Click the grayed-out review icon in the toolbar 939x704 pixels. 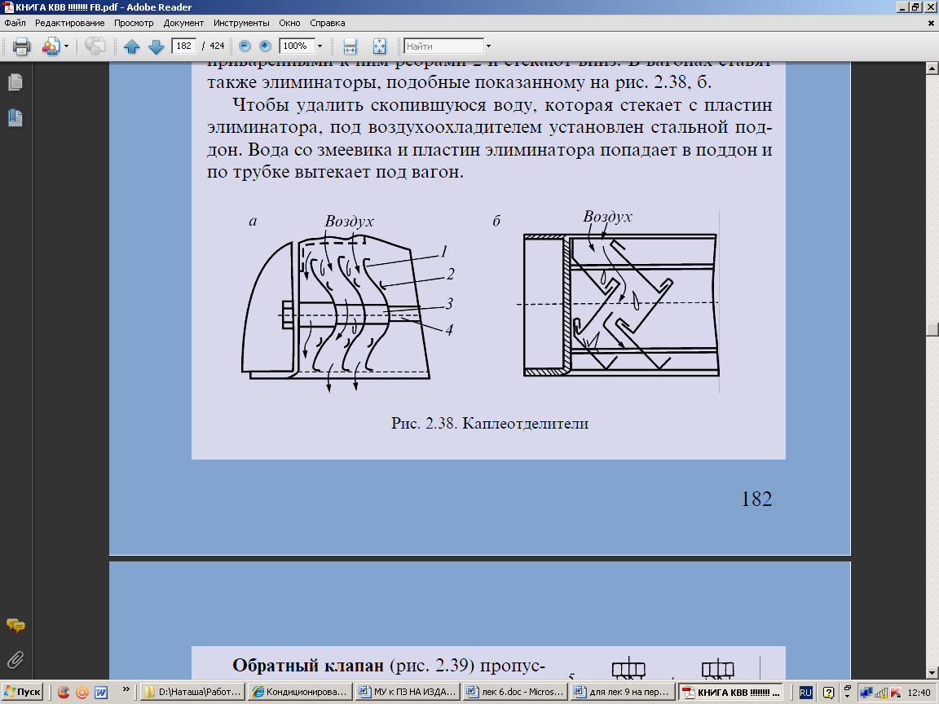click(95, 46)
